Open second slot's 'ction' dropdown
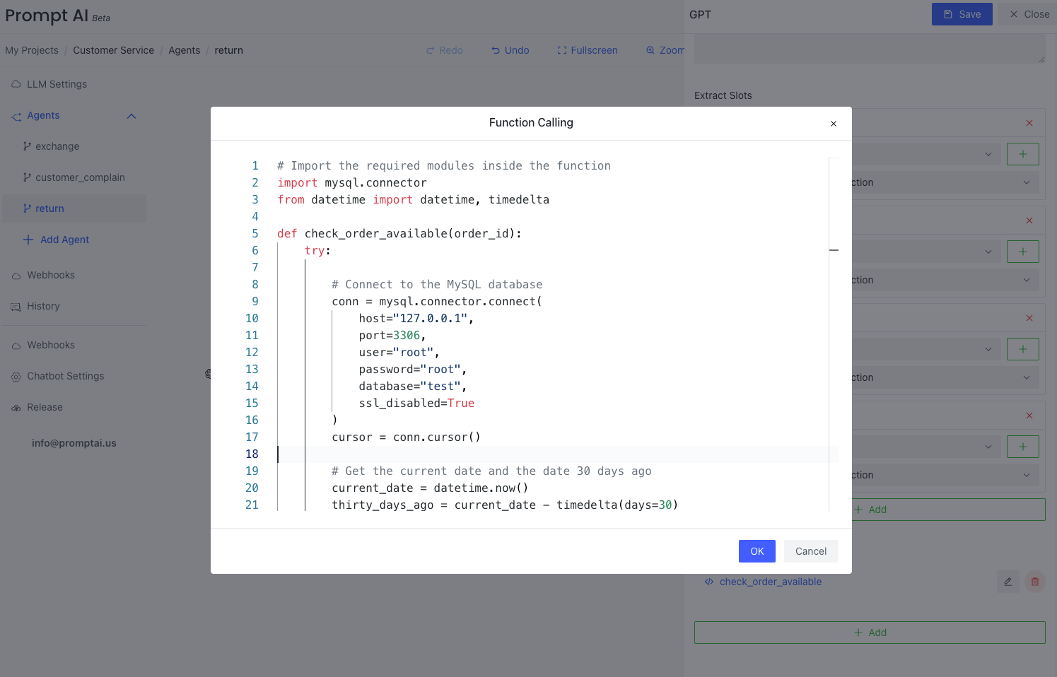The width and height of the screenshot is (1057, 677). tap(945, 280)
